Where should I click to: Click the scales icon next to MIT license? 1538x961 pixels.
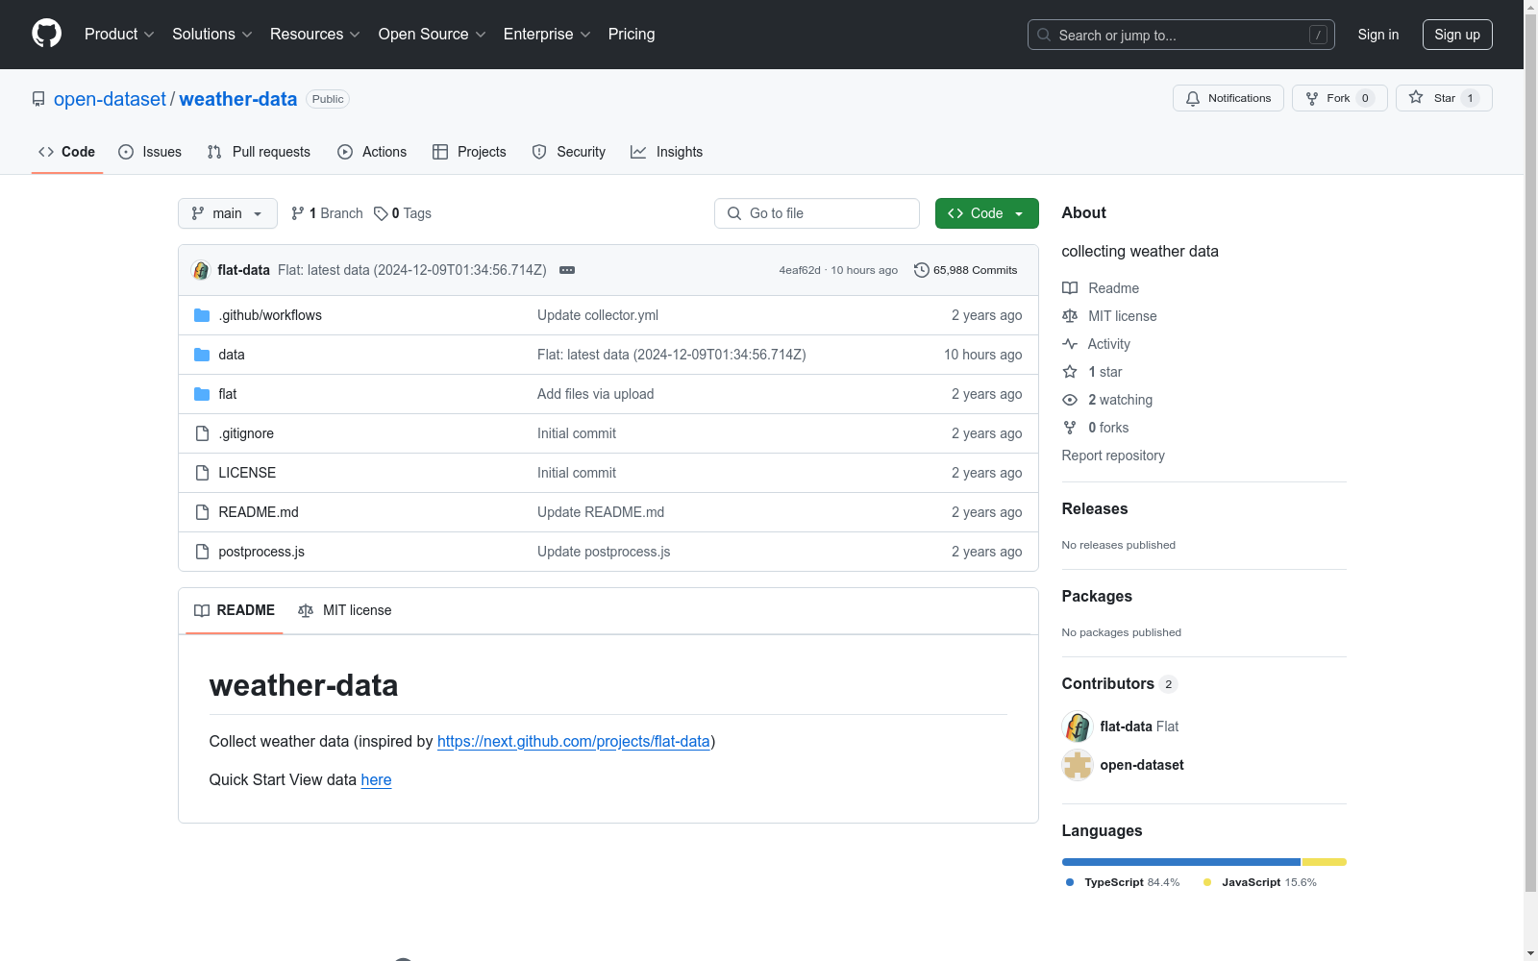pyautogui.click(x=1070, y=316)
